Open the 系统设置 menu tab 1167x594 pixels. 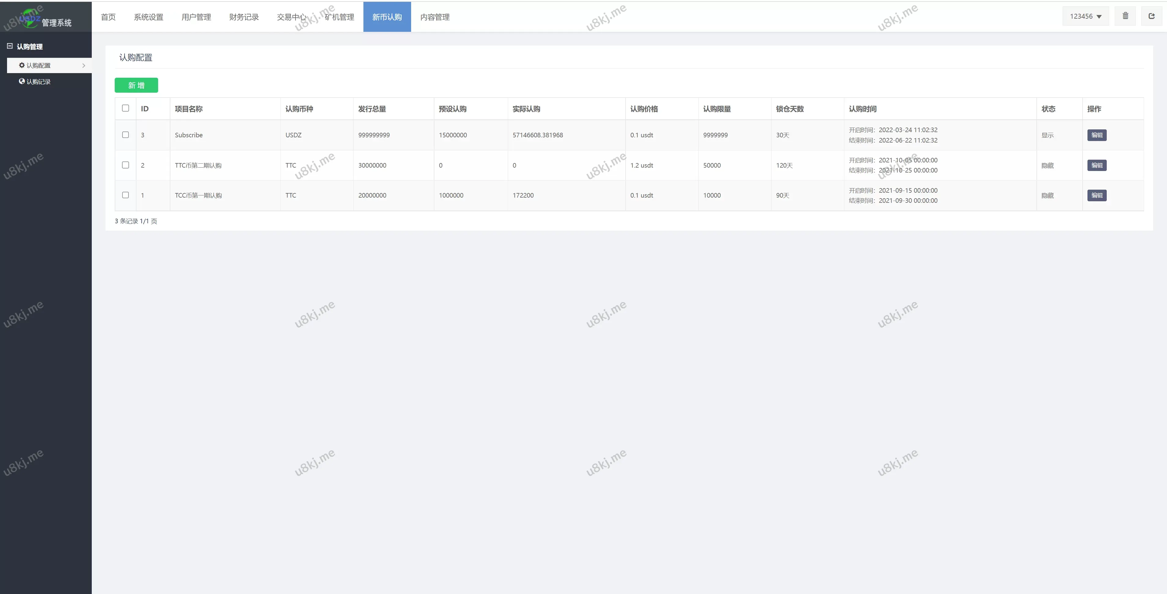pos(149,17)
